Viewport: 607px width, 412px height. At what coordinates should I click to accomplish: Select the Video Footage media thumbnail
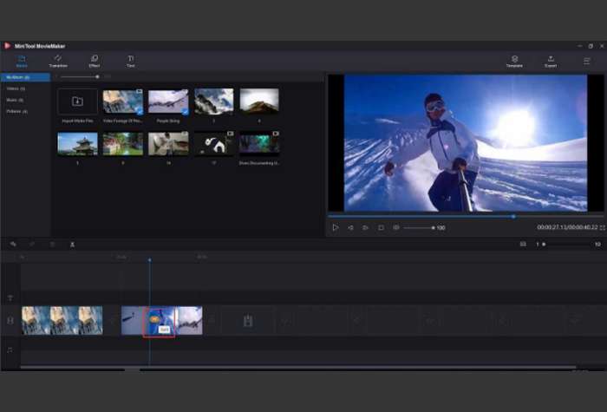(123, 101)
